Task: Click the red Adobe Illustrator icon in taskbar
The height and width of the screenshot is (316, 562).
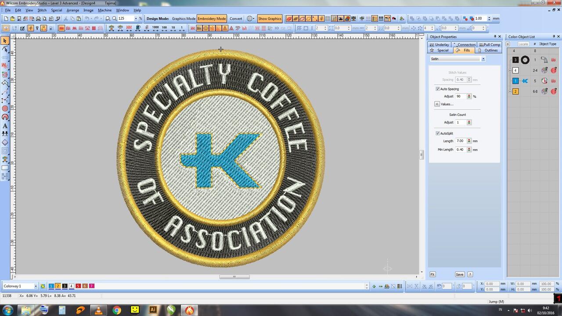Action: click(153, 310)
